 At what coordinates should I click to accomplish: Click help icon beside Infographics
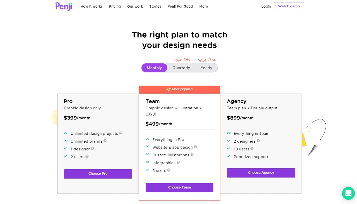178,162
